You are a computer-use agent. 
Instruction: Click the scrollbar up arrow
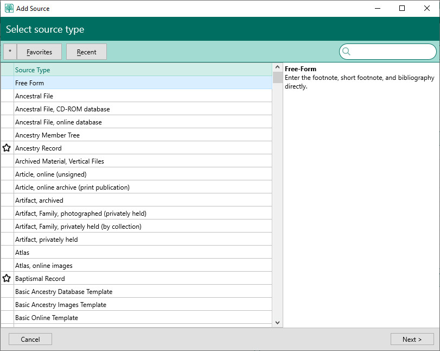tap(278, 67)
